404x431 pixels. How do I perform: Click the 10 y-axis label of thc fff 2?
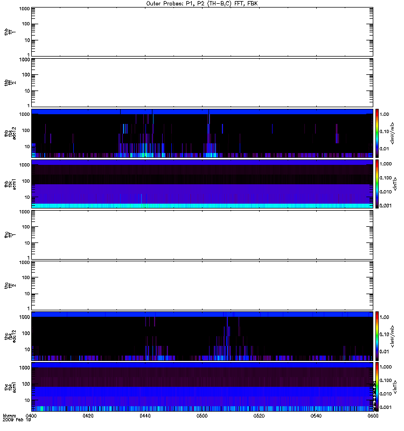pyautogui.click(x=27, y=294)
